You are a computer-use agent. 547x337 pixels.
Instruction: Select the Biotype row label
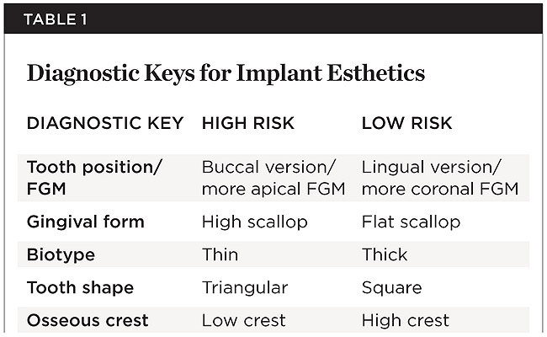pyautogui.click(x=61, y=254)
